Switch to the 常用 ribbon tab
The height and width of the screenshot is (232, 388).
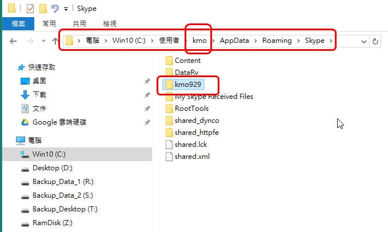click(49, 24)
